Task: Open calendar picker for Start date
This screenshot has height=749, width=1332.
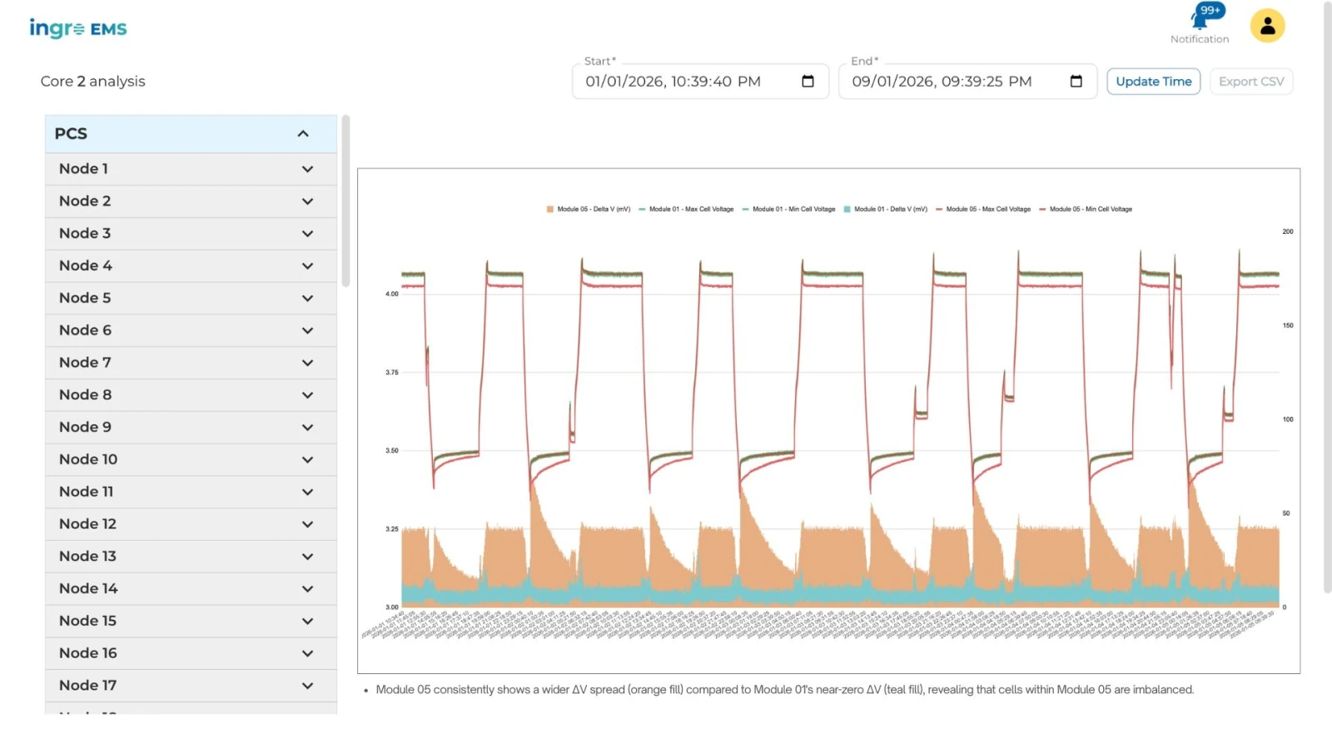Action: 808,82
